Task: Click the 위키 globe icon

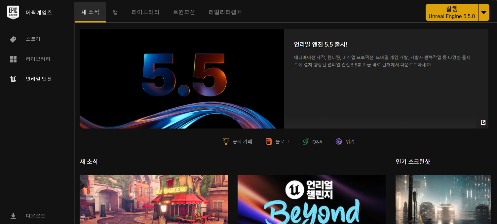Action: pyautogui.click(x=339, y=141)
